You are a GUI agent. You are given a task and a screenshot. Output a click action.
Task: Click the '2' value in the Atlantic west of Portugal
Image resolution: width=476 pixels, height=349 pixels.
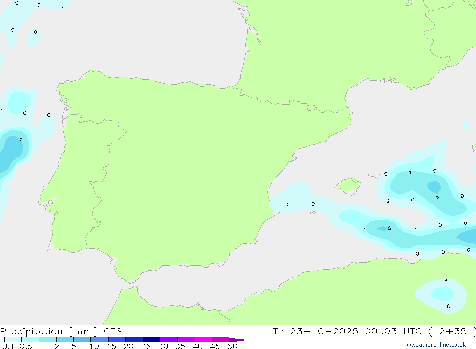pos(21,140)
